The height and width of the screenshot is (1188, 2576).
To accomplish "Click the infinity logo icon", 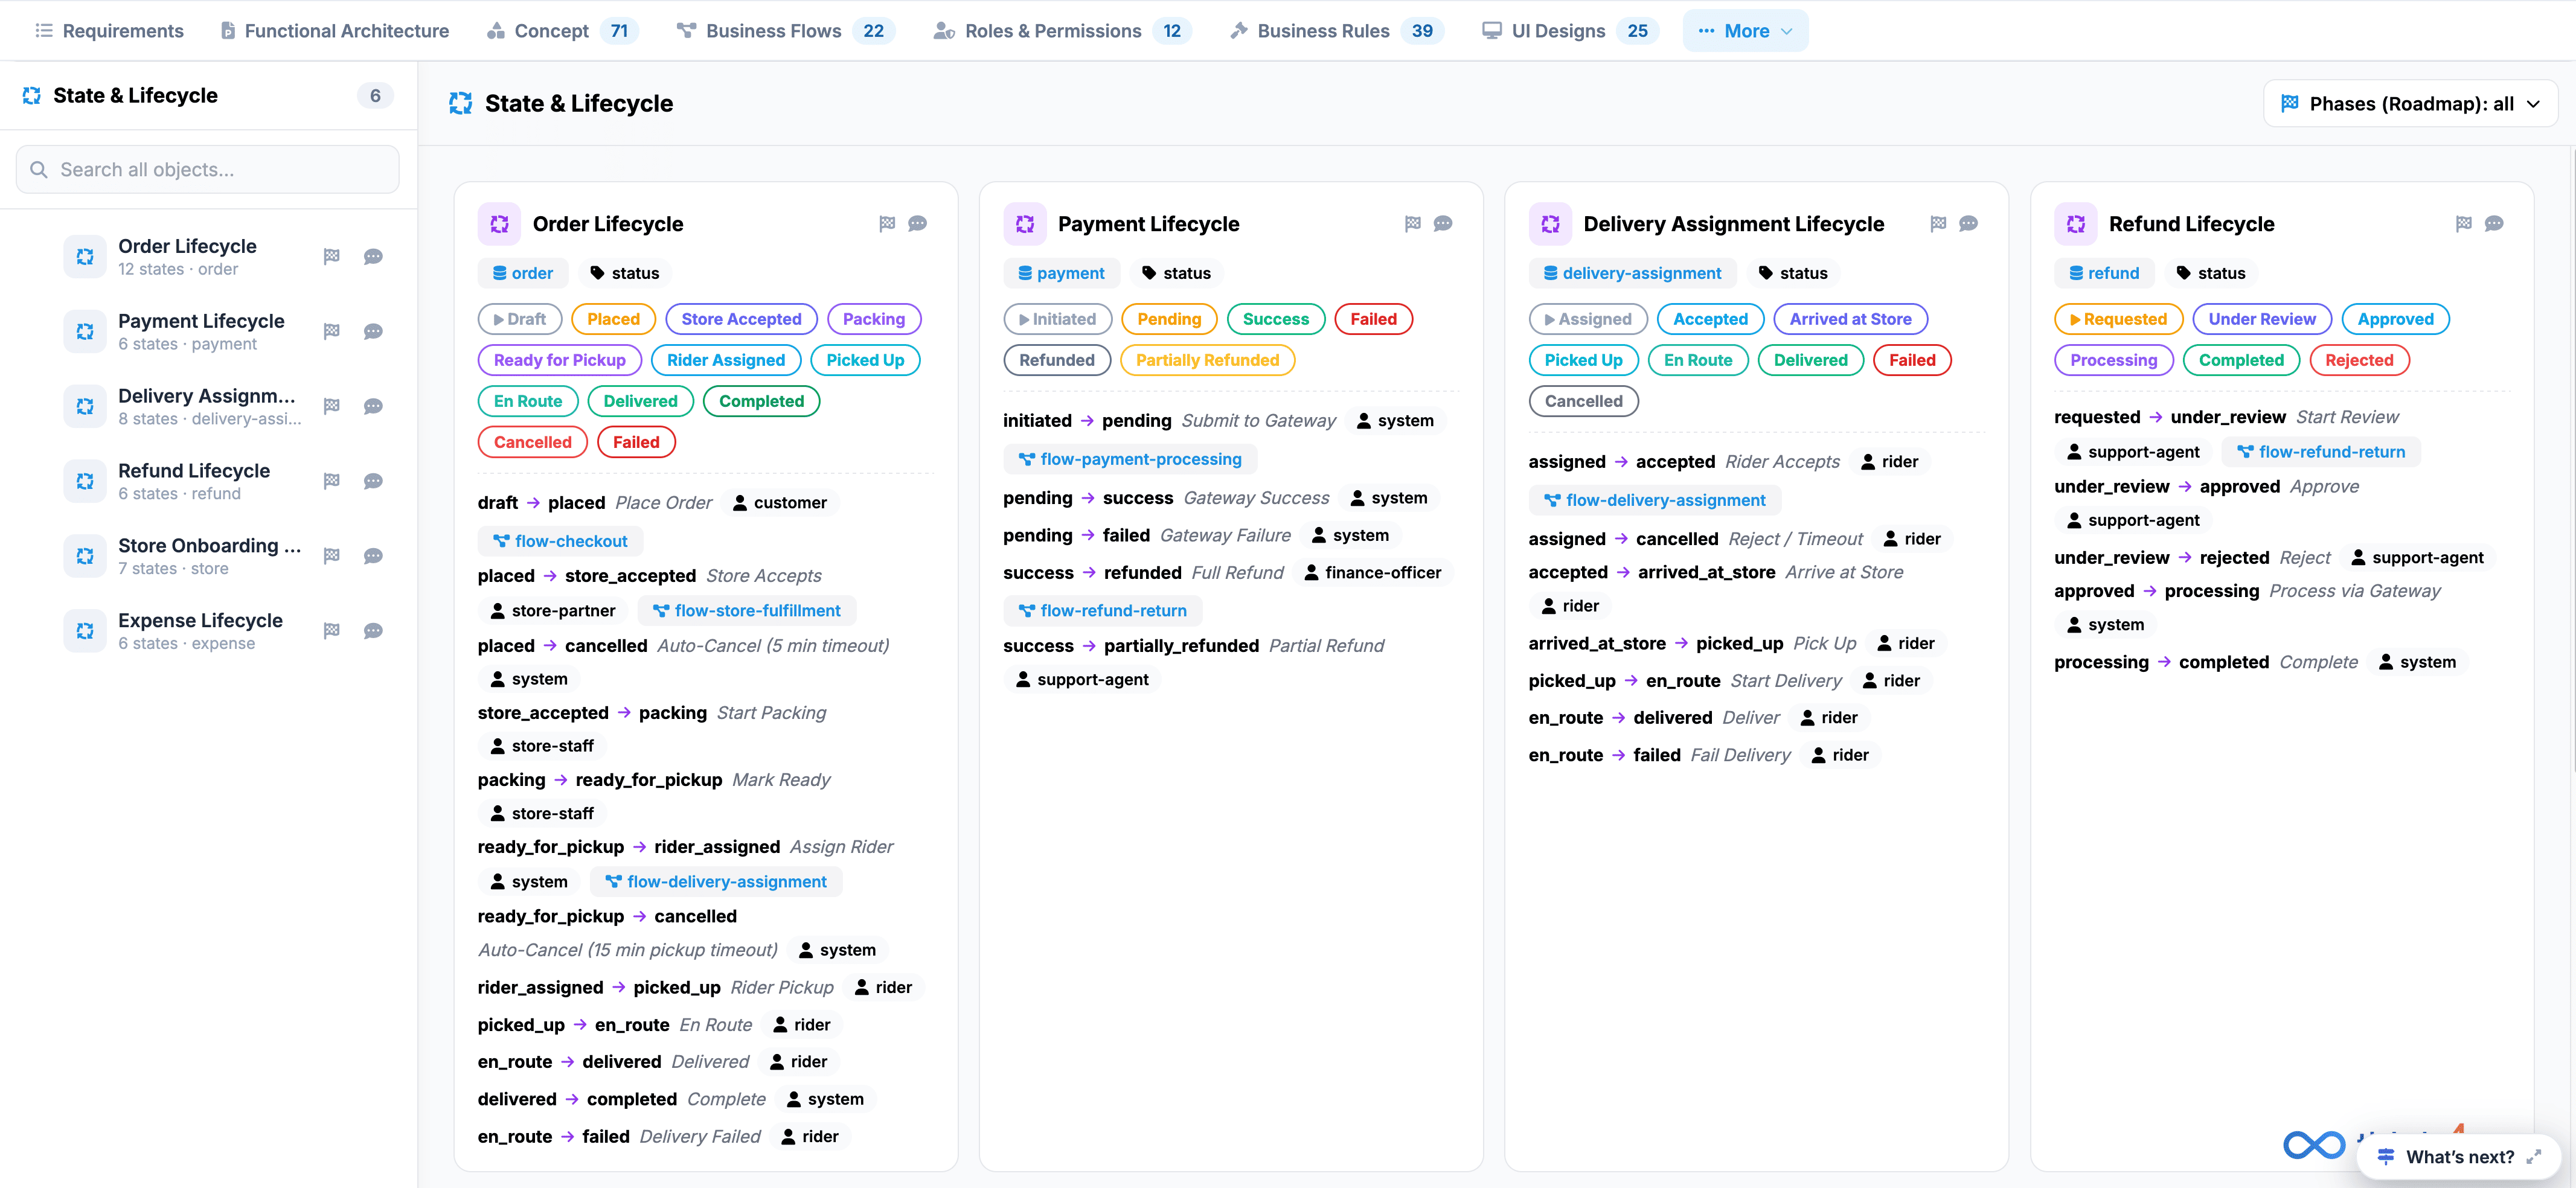I will tap(2314, 1145).
